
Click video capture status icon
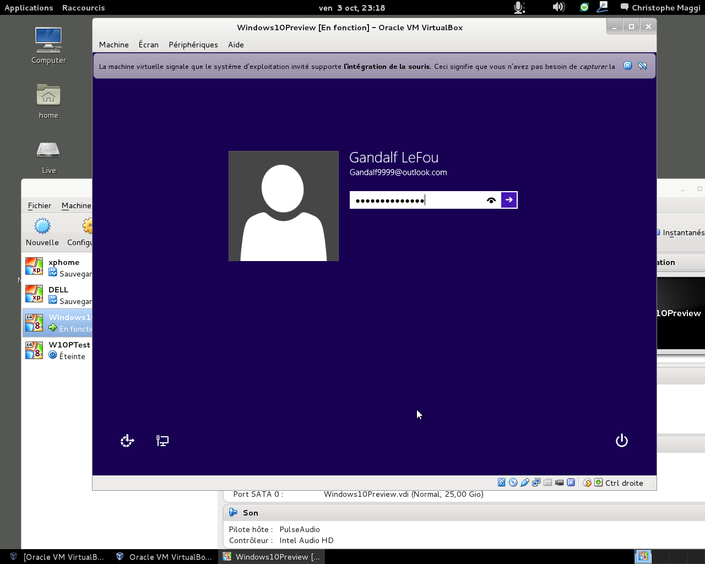(x=560, y=482)
